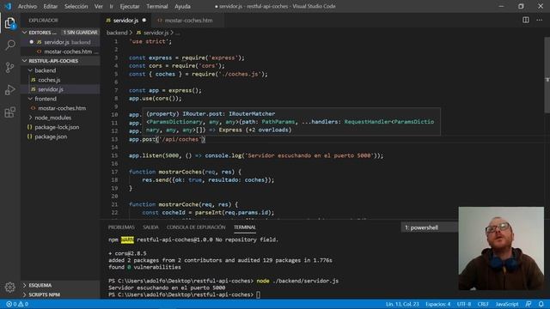Click the package.json braces icon
This screenshot has width=550, height=309.
point(30,136)
